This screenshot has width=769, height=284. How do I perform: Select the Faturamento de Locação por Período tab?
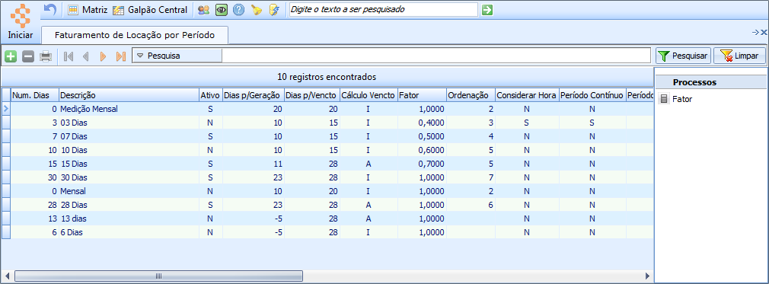pyautogui.click(x=135, y=35)
